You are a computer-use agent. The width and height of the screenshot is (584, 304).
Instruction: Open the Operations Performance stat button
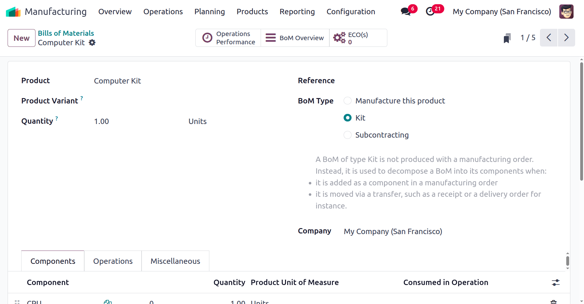[x=228, y=38]
